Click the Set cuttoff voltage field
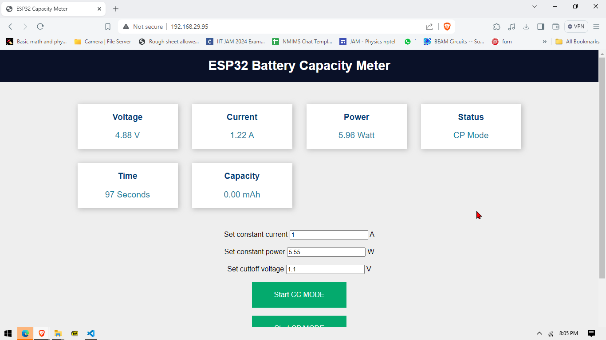The height and width of the screenshot is (340, 606). [x=325, y=269]
